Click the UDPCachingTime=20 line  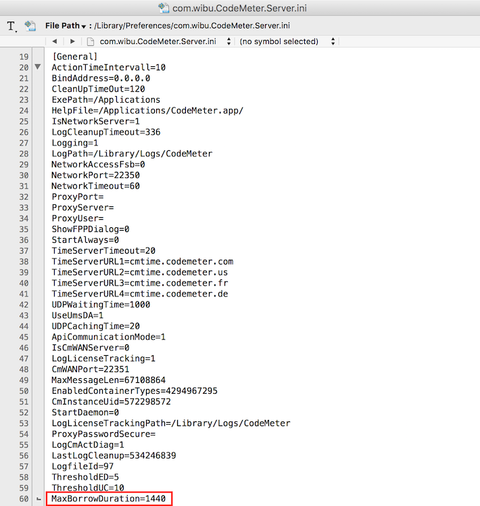(x=95, y=326)
